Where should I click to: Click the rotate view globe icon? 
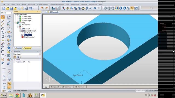(83, 8)
